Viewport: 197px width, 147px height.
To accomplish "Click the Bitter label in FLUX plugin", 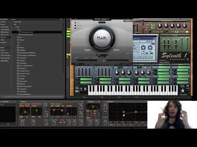I will (117, 50).
